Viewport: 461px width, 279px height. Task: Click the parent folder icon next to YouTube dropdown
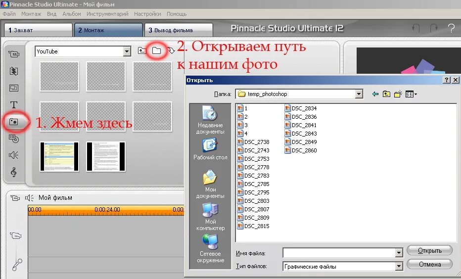[142, 50]
